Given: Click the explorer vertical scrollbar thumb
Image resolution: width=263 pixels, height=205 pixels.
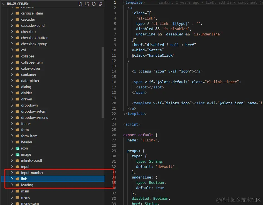Looking at the screenshot, I should tap(103, 82).
